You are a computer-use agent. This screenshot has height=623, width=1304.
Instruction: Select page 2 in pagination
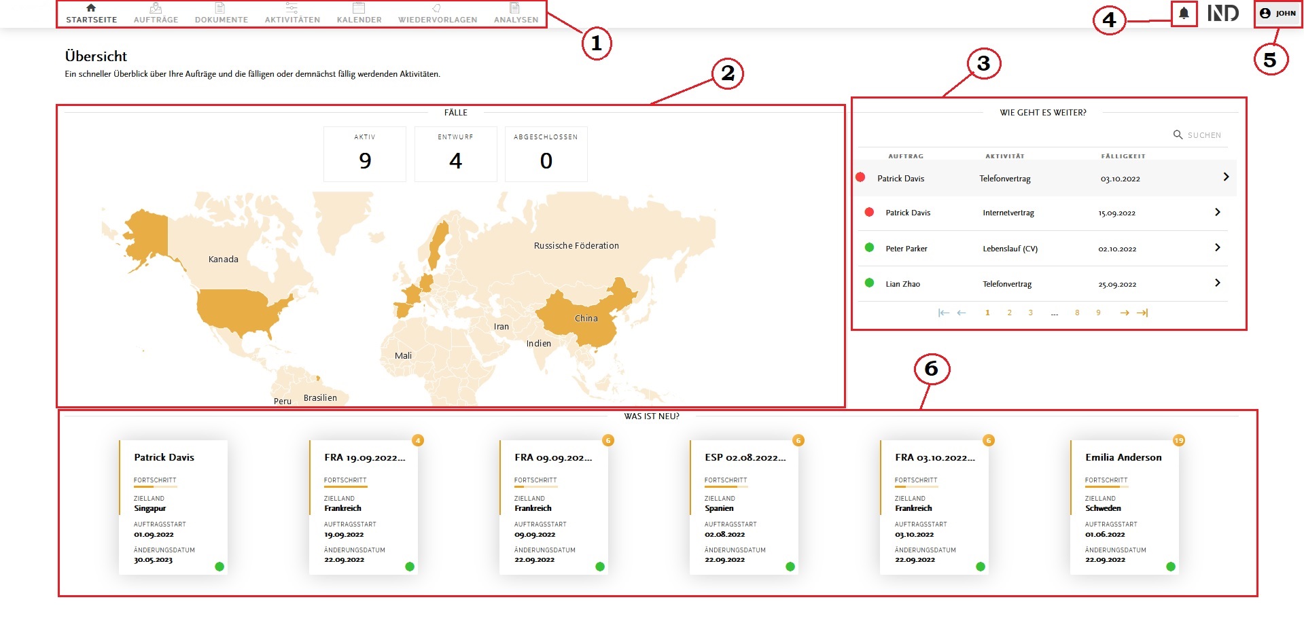pos(1009,313)
